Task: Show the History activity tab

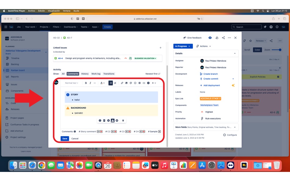Action: 85,74
